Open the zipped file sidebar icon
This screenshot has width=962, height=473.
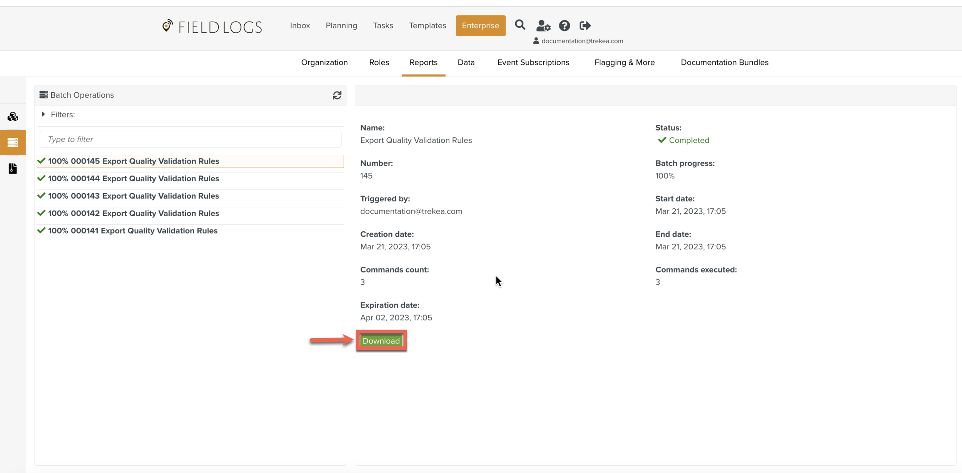pos(13,169)
